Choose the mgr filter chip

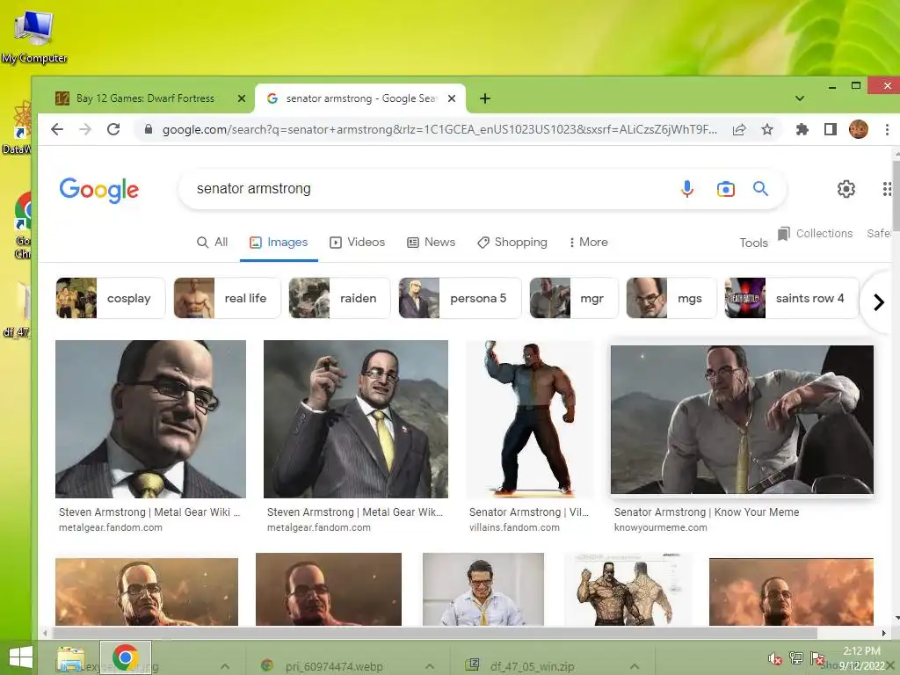pos(573,298)
